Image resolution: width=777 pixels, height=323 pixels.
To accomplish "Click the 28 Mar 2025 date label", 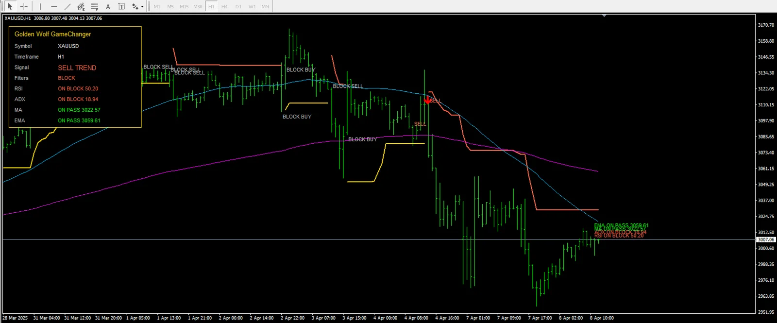I will tap(15, 318).
